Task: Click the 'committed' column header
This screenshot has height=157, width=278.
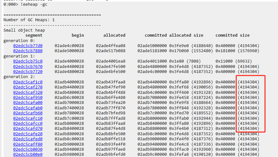Action: (x=156, y=35)
